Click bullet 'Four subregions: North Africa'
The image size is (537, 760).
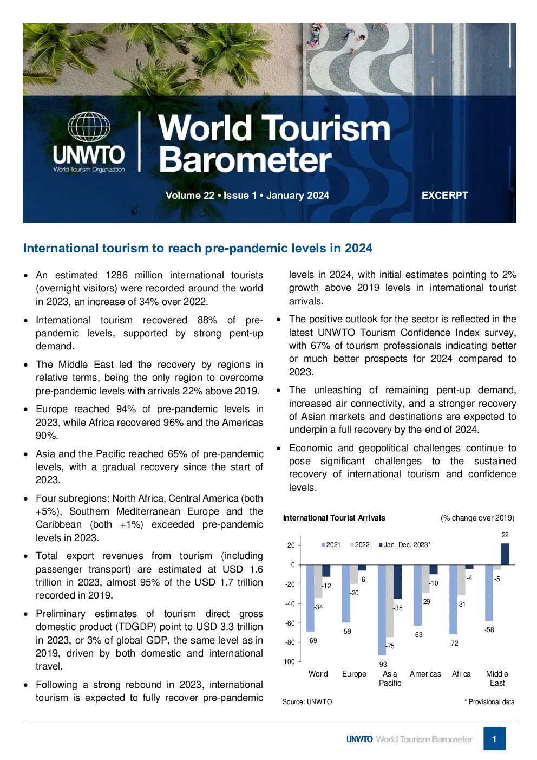[x=149, y=518]
